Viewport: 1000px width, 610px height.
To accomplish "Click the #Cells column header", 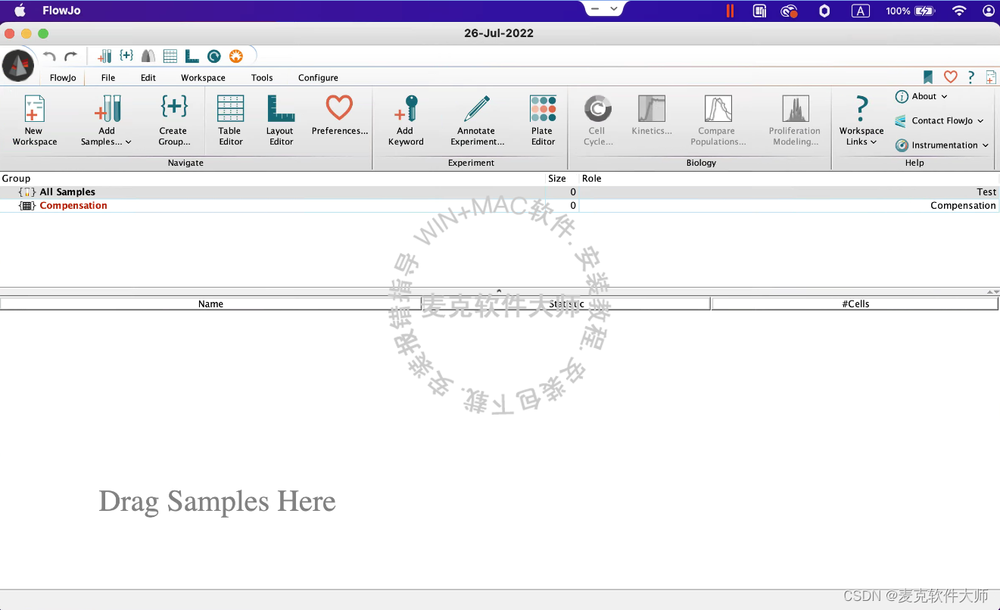I will [x=855, y=303].
